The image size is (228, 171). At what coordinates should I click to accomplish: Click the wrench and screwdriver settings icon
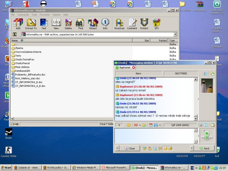tap(160, 148)
